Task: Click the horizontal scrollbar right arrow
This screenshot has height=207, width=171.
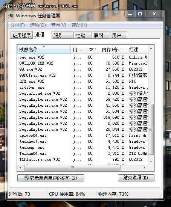Action: [144, 168]
